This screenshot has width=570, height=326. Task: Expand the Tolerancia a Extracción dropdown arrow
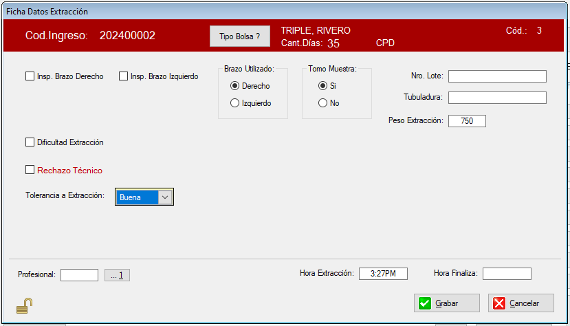point(165,197)
